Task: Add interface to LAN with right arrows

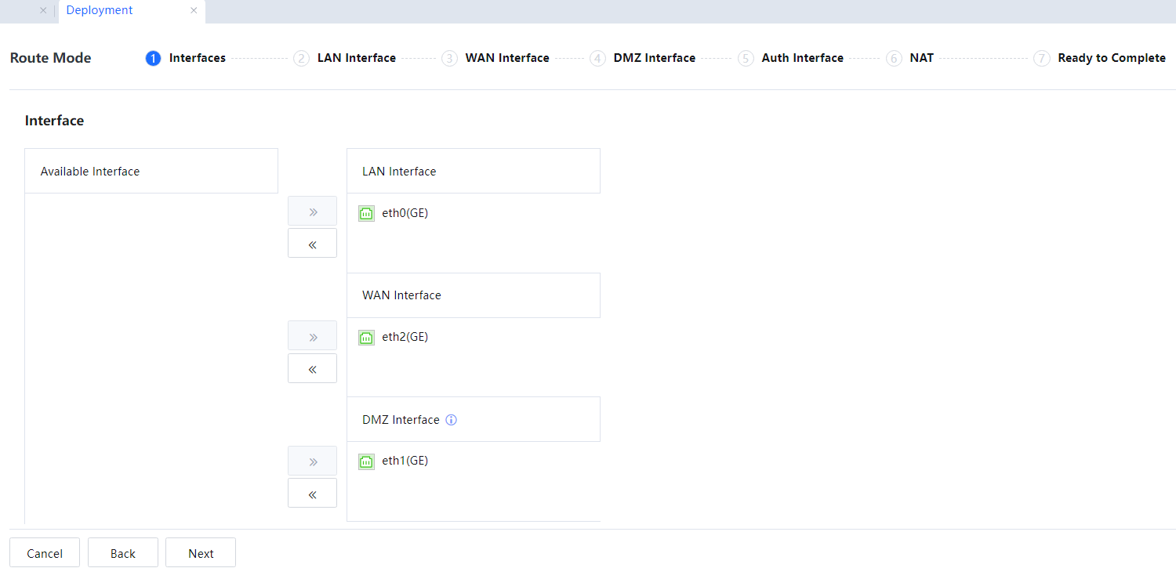Action: [x=312, y=212]
